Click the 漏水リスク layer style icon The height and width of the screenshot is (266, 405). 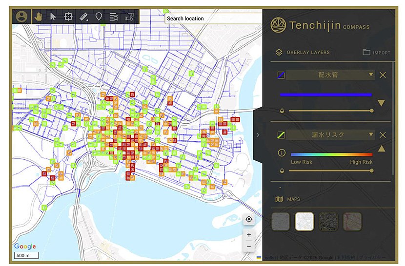pos(281,135)
